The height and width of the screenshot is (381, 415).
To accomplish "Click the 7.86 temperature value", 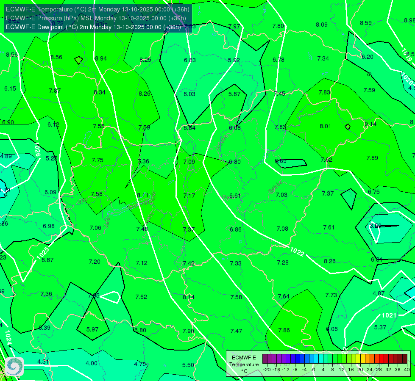I will coord(284,330).
